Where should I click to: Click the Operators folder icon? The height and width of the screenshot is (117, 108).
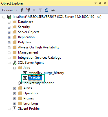[x=20, y=93]
